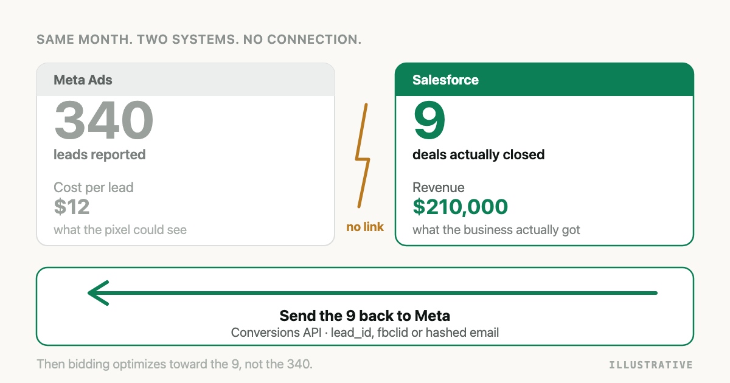Select the Meta Ads card header
730x383 pixels.
click(x=186, y=80)
